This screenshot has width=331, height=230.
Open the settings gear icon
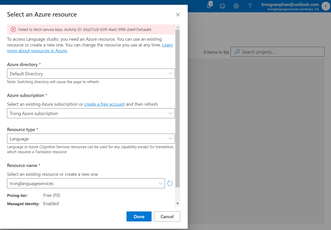pos(236,6)
